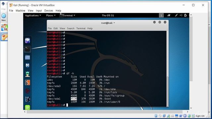Open the power/battery menu in Kali top bar
212x119 pixels.
185,16
